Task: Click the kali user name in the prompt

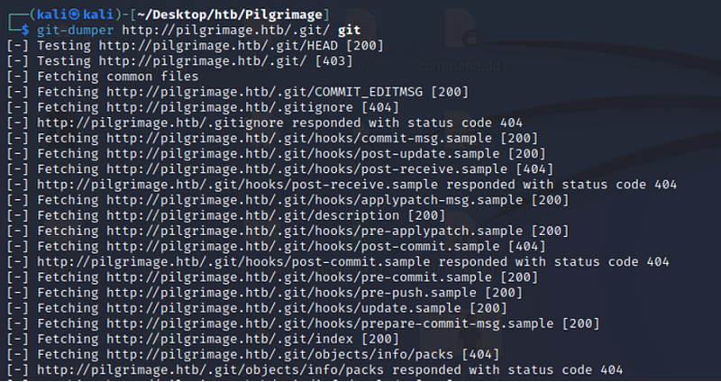Action: 51,14
